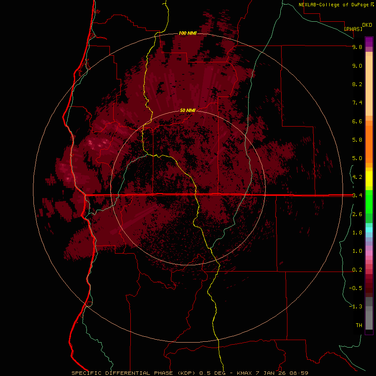Click the 3.4 colorbar scale value
The height and width of the screenshot is (376, 376).
tap(357, 195)
